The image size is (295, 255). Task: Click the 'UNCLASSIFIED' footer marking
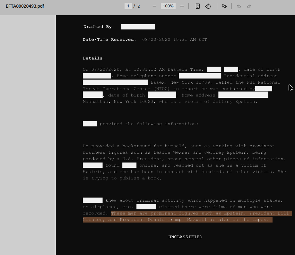(185, 237)
